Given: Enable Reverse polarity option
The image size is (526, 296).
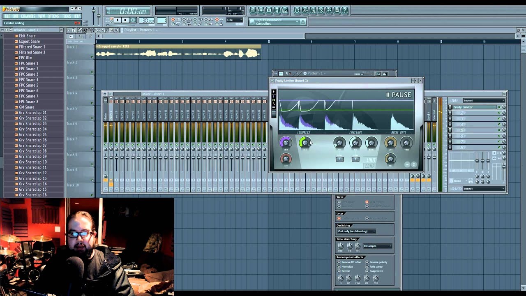Looking at the screenshot, I should click(x=376, y=262).
